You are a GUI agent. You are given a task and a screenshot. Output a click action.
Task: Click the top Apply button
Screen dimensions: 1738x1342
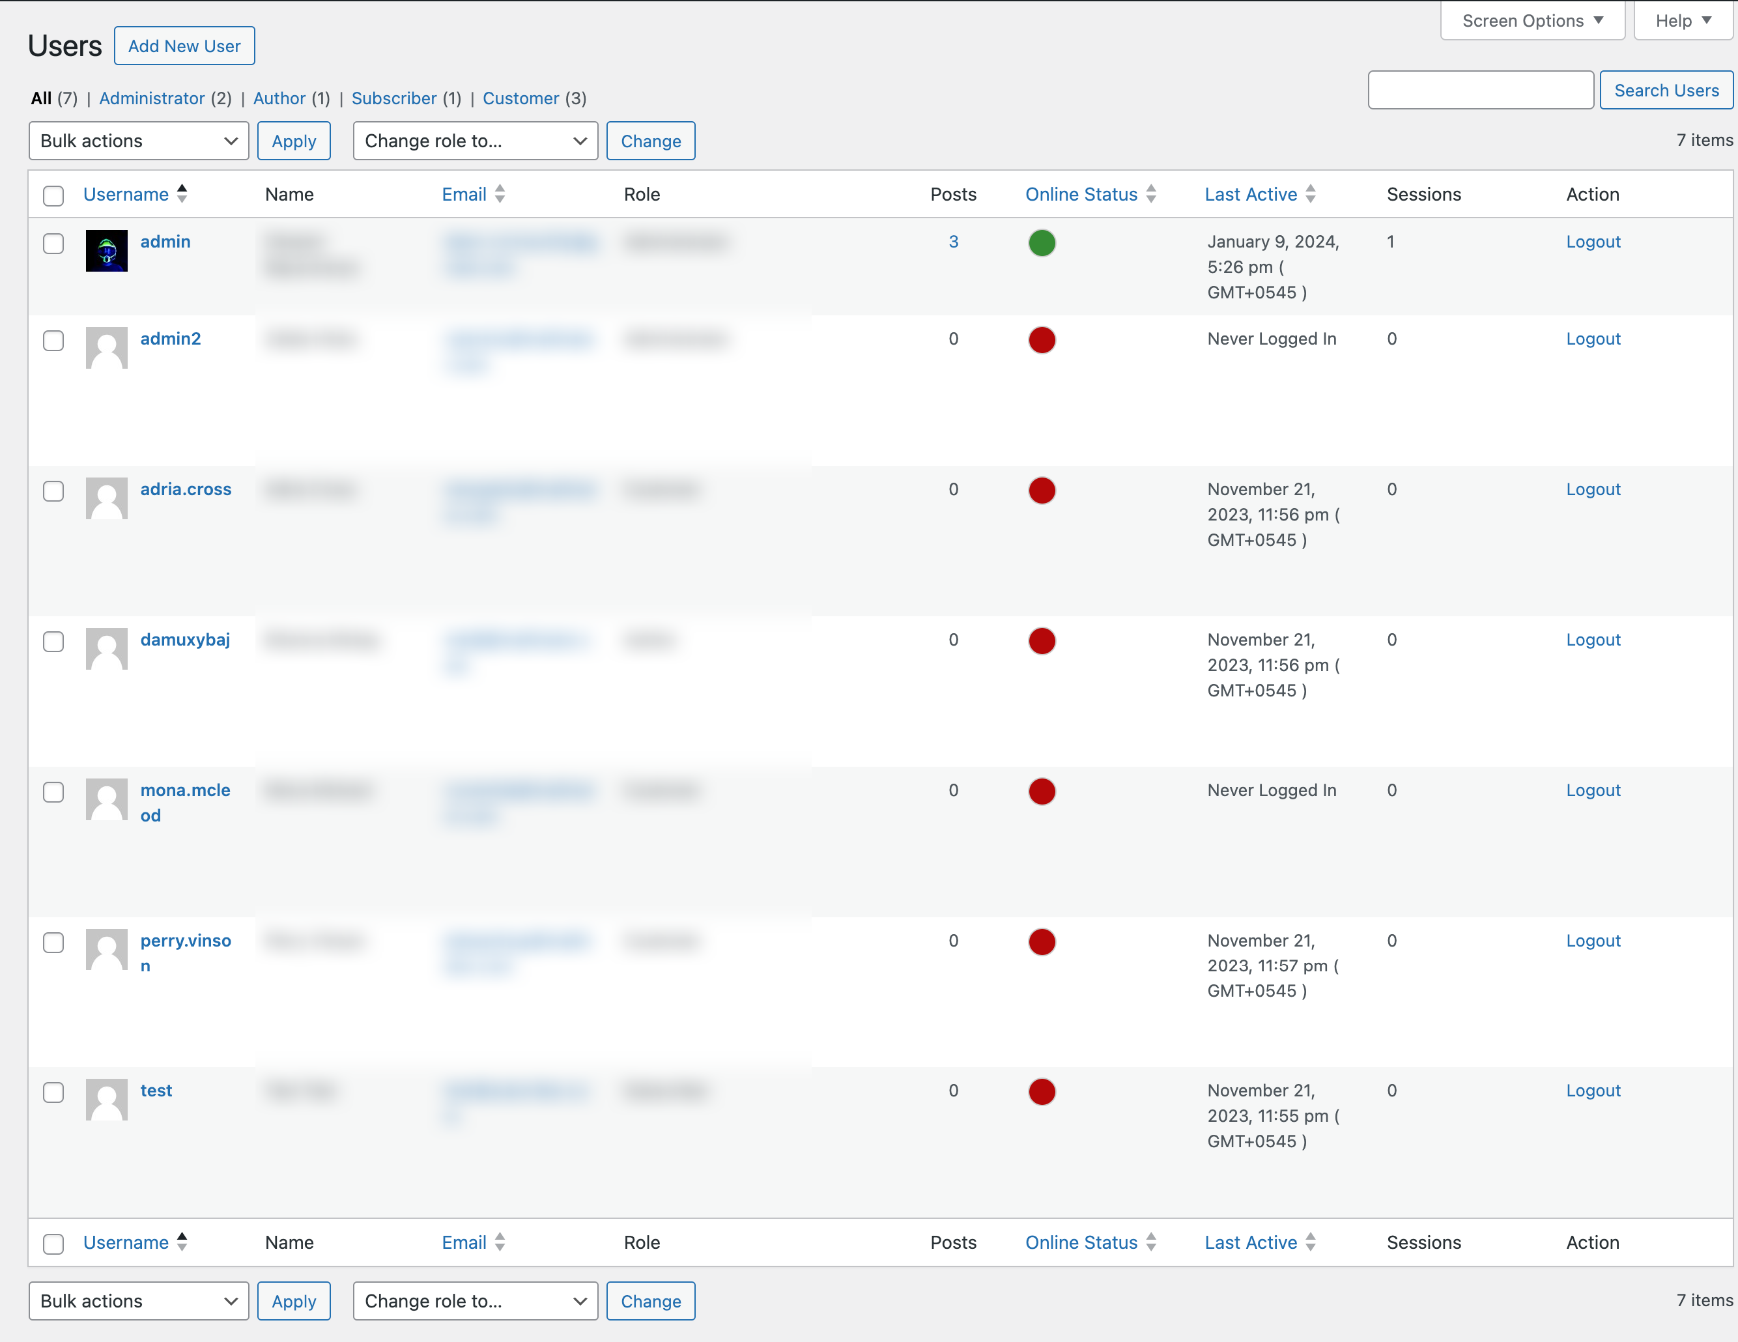[x=294, y=141]
